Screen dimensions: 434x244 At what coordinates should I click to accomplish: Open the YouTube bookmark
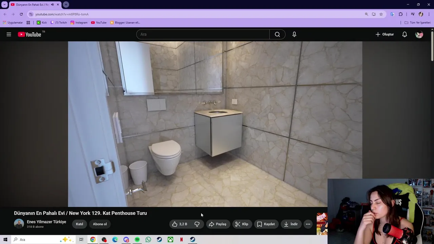click(99, 23)
